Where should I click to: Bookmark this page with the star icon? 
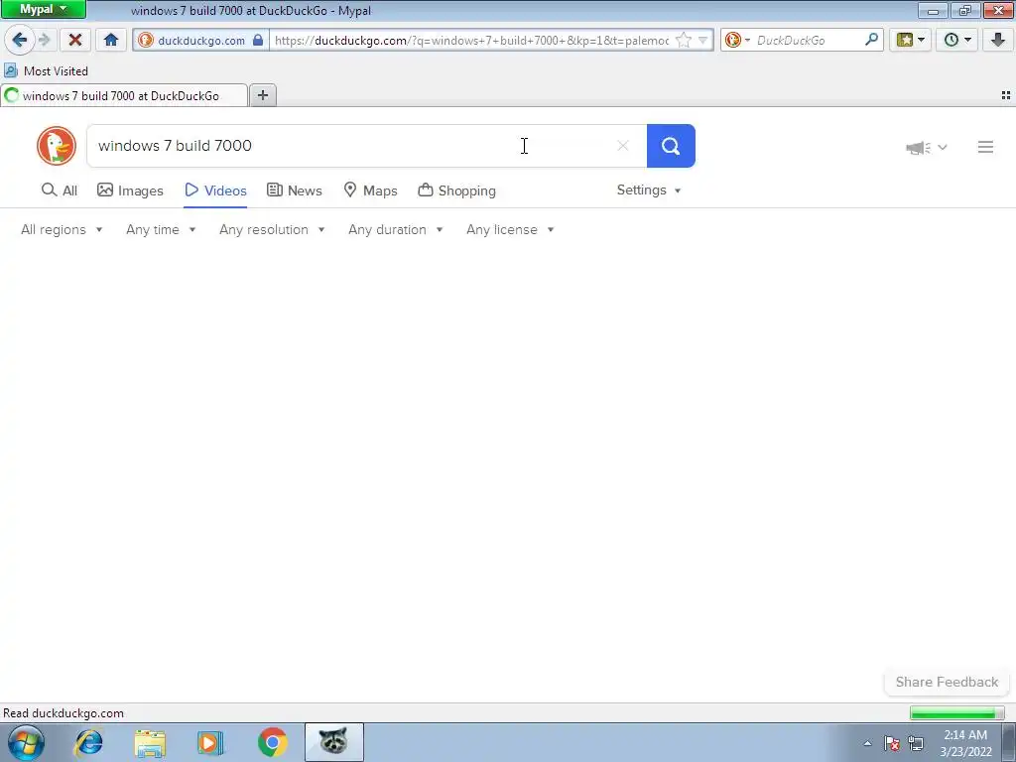pyautogui.click(x=683, y=40)
